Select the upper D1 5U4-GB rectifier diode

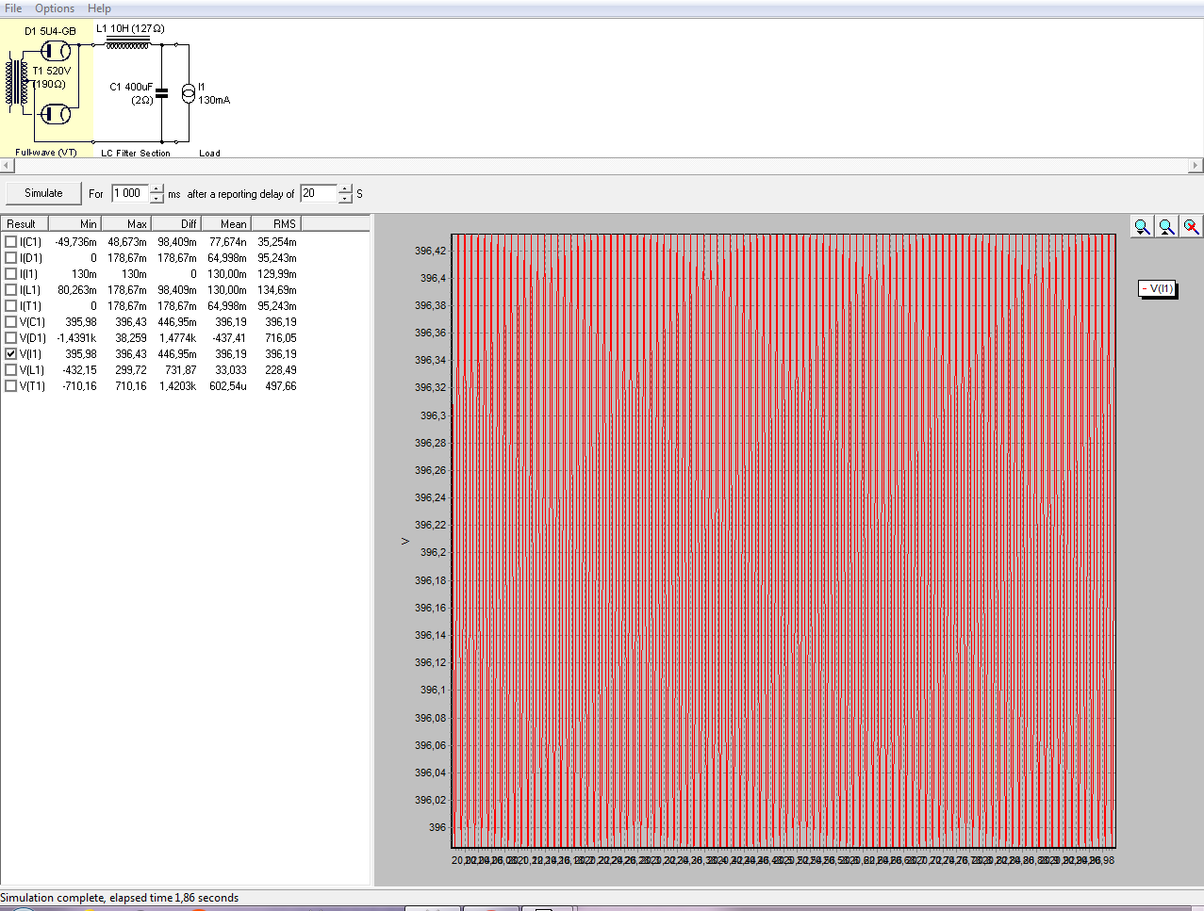pyautogui.click(x=57, y=51)
